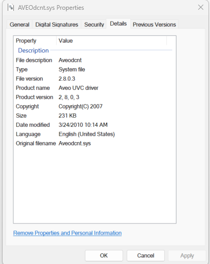Click the Value column header
The image size is (210, 264).
pyautogui.click(x=111, y=41)
